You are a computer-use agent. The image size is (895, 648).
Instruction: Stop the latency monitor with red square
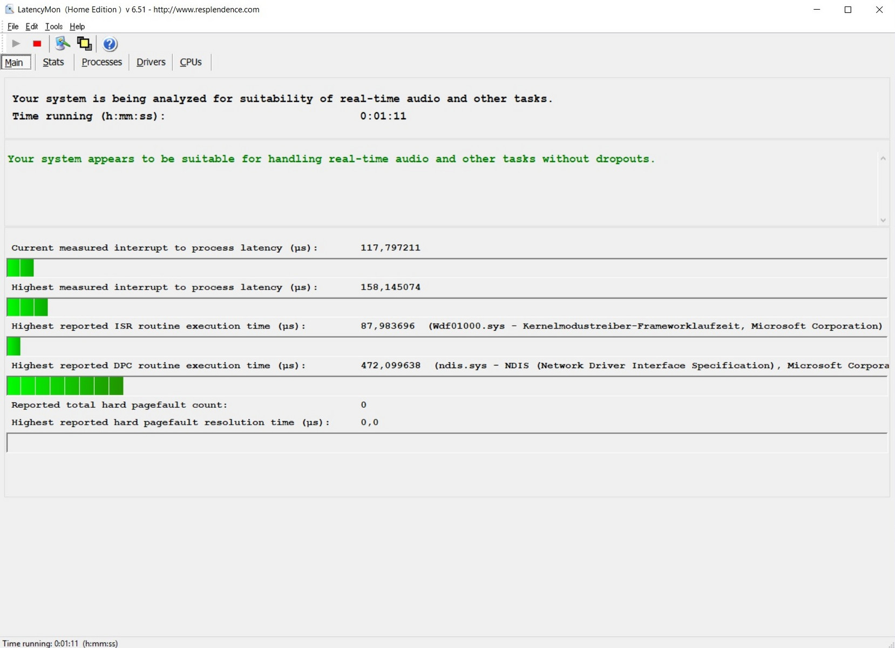pyautogui.click(x=37, y=44)
